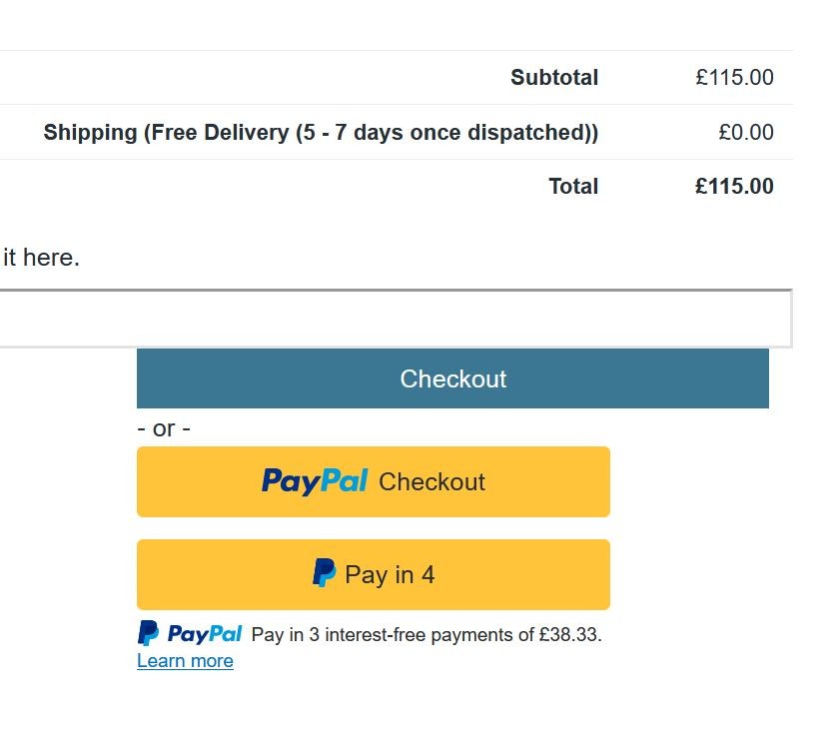Pay with the yellow PayPal Checkout button
Screen dimensions: 839x729
pyautogui.click(x=373, y=481)
